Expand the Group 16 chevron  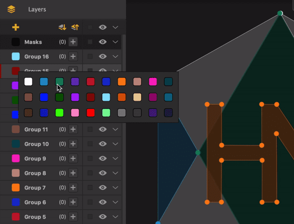point(115,56)
